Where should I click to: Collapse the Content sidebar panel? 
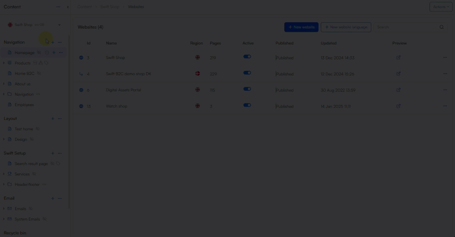tap(68, 7)
